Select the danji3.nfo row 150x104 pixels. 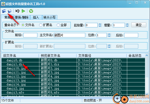point(73,92)
